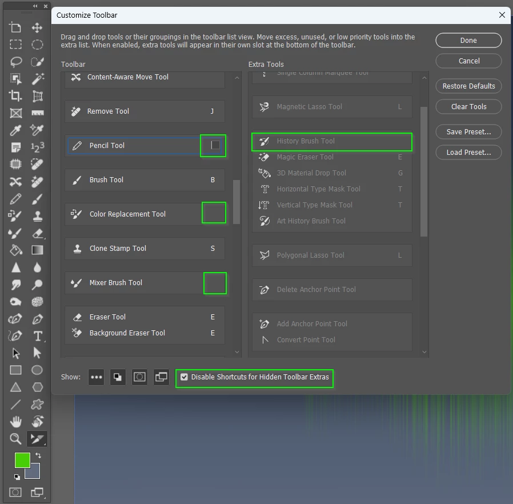This screenshot has height=504, width=513.
Task: Select Brush Tool in the Toolbar list
Action: pos(145,179)
